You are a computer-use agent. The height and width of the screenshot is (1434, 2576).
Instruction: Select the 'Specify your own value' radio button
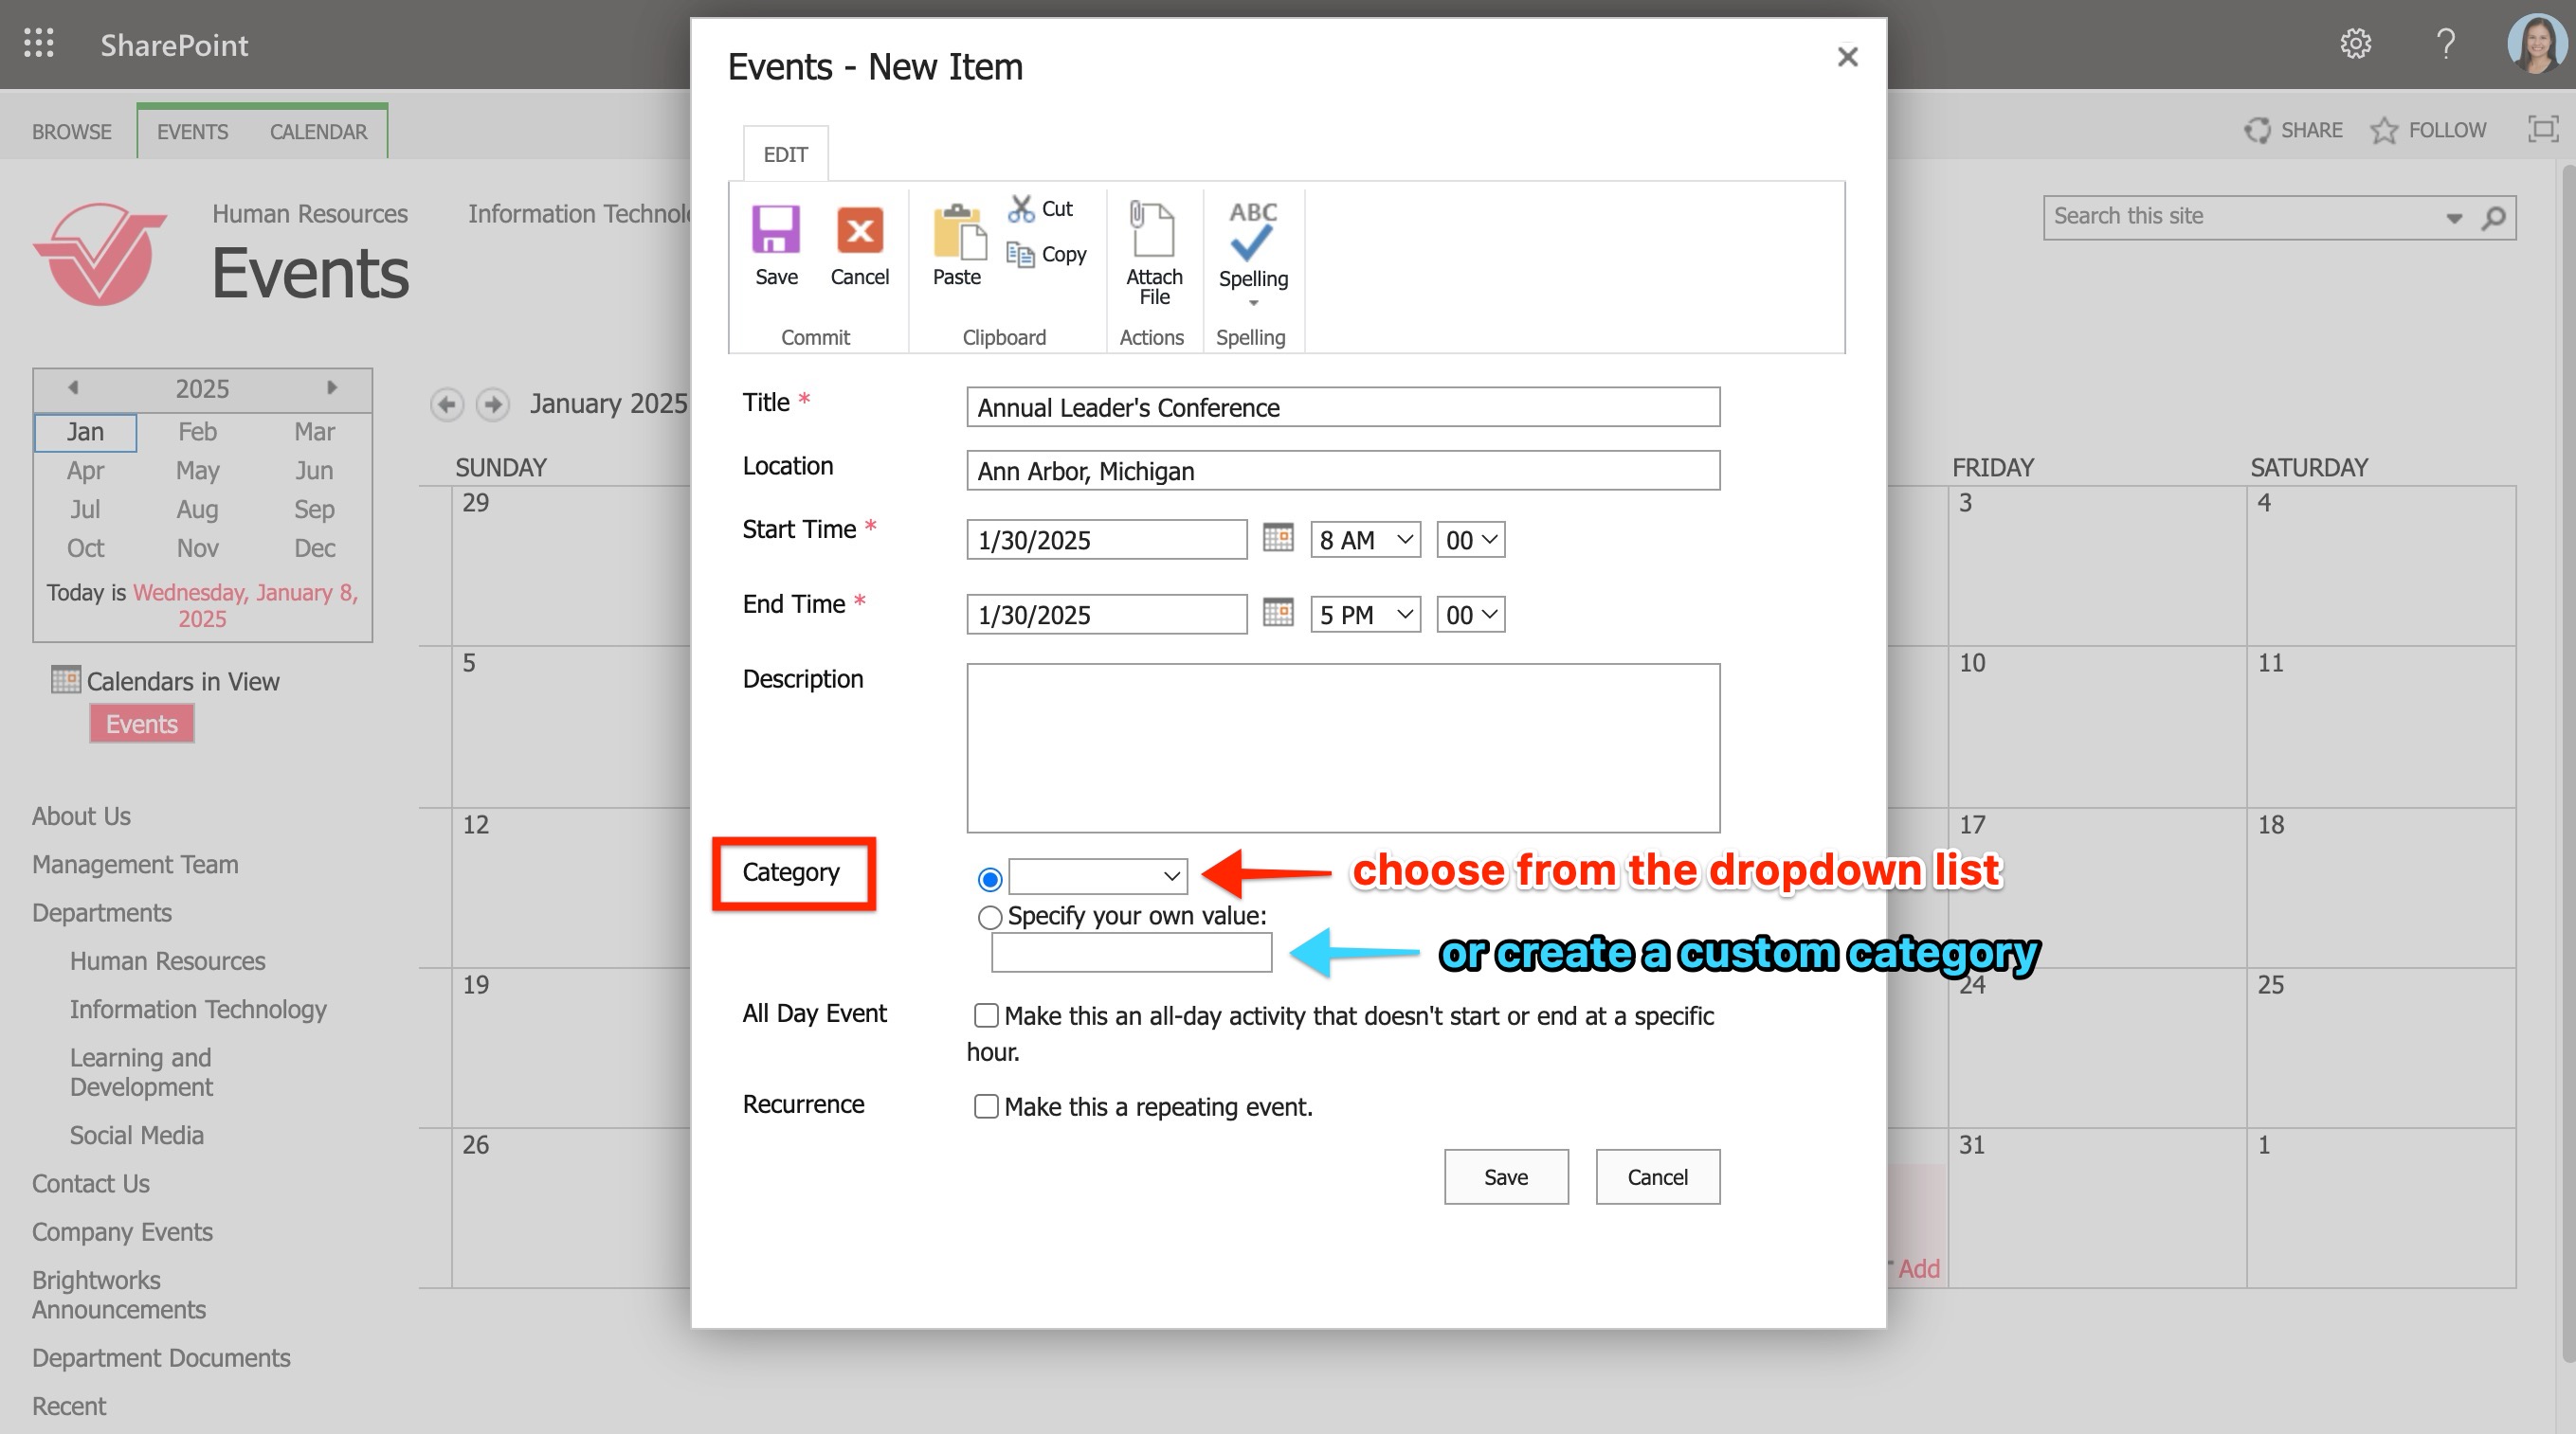pos(989,916)
